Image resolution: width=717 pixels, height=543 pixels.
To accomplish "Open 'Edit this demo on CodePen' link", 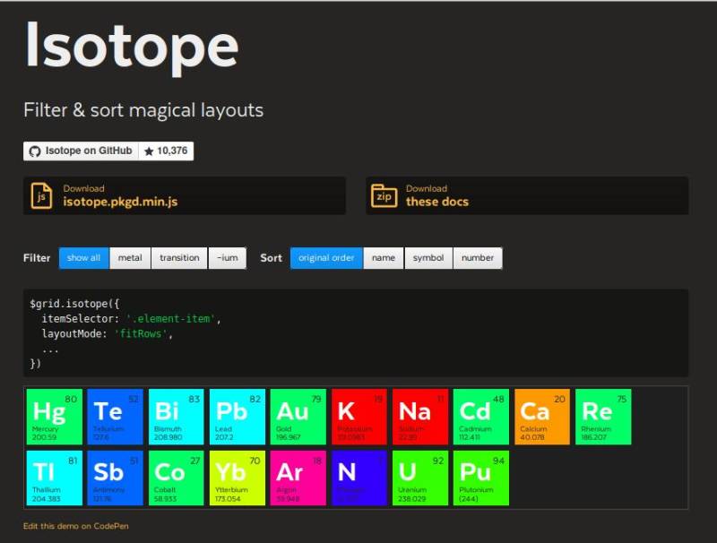I will click(x=76, y=526).
